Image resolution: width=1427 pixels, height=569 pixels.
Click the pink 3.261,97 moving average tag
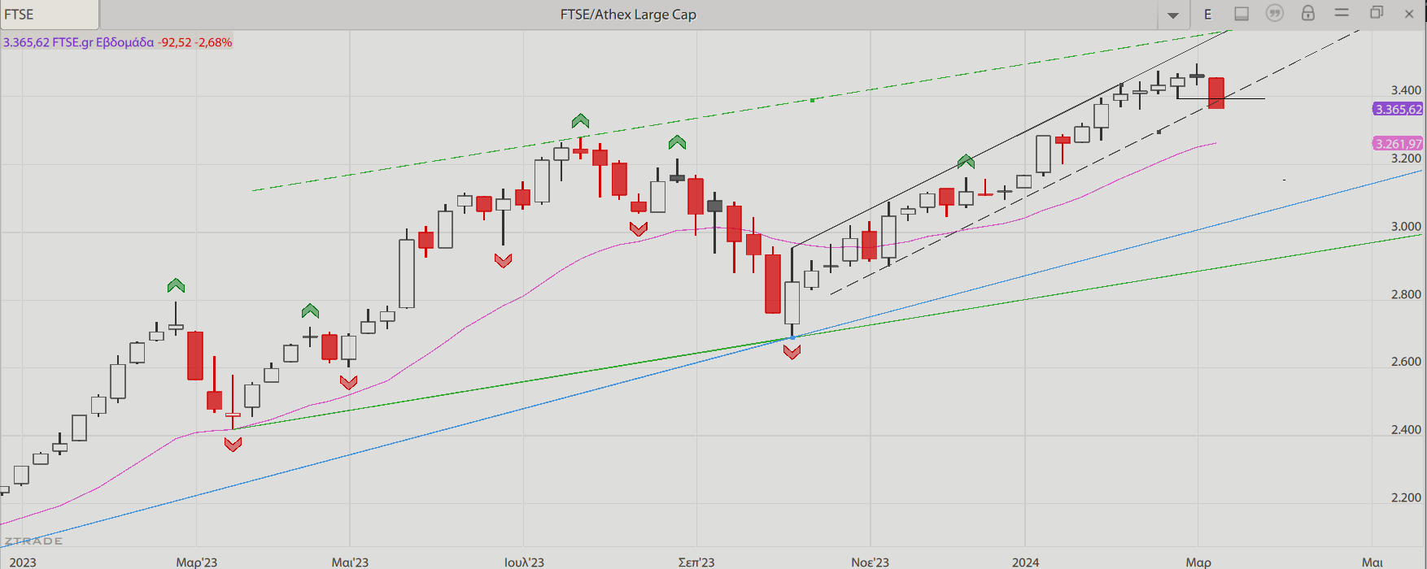pyautogui.click(x=1399, y=143)
